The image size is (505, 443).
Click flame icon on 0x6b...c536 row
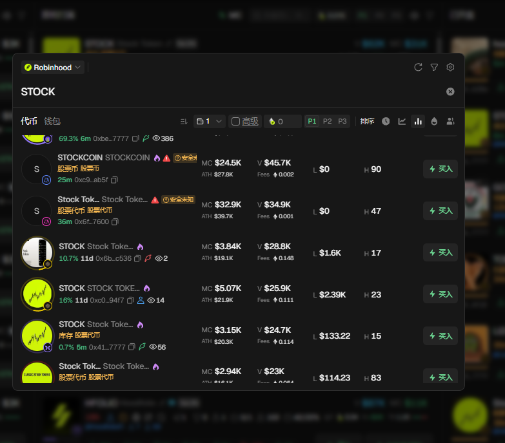pyautogui.click(x=140, y=247)
